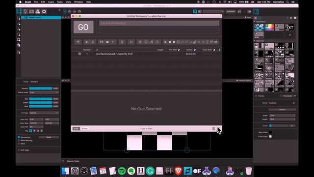Screen dimensions: 314x177
Task: Select the add Mask tool
Action: [19, 40]
